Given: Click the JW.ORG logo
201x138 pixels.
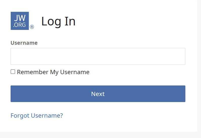Looking at the screenshot, I should (20, 21).
